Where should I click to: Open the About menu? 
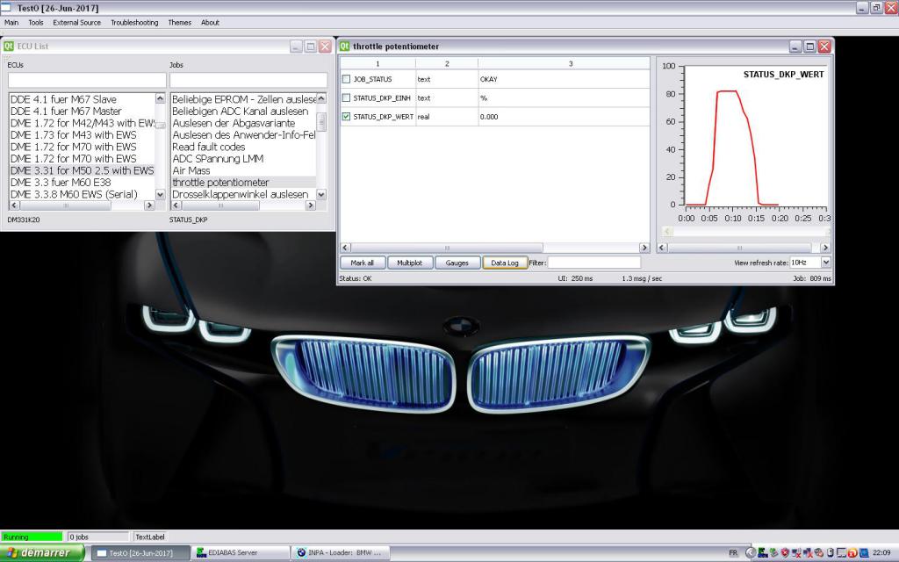tap(210, 22)
